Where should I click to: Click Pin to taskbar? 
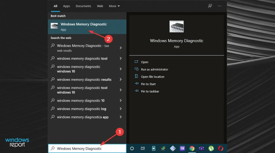point(150,91)
